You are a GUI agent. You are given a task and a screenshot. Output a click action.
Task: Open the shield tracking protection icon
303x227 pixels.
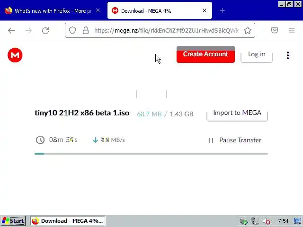(72, 30)
